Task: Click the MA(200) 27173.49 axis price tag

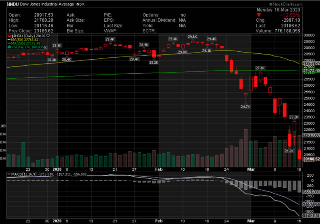Action: point(311,71)
